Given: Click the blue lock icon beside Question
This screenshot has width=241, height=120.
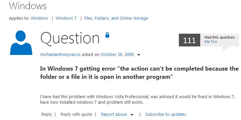Looking at the screenshot, I should point(107,35).
